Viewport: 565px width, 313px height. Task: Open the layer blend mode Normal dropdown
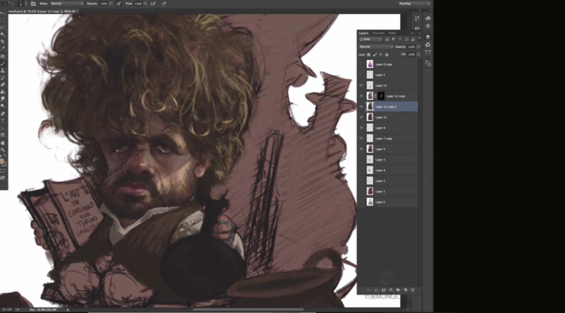(376, 47)
